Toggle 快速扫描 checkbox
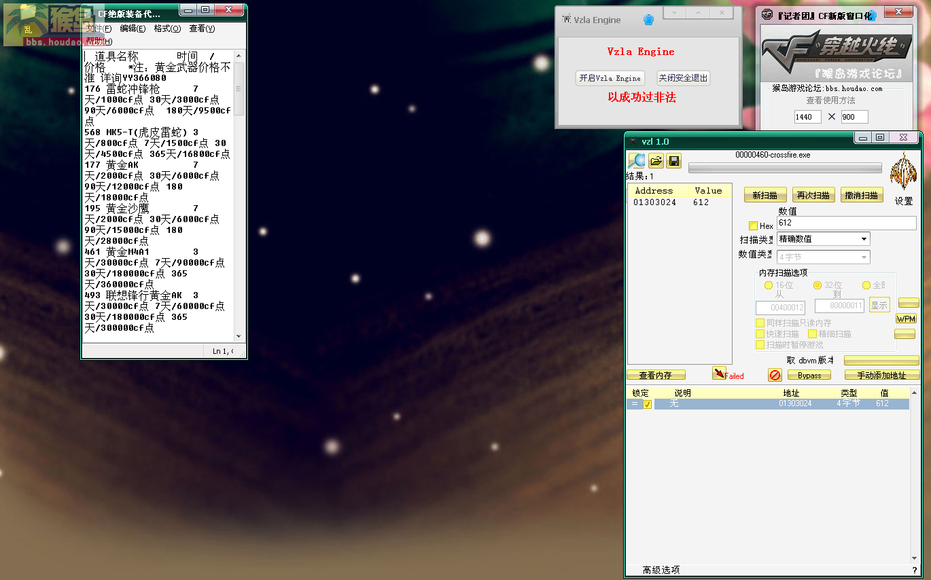The image size is (931, 580). [x=760, y=334]
